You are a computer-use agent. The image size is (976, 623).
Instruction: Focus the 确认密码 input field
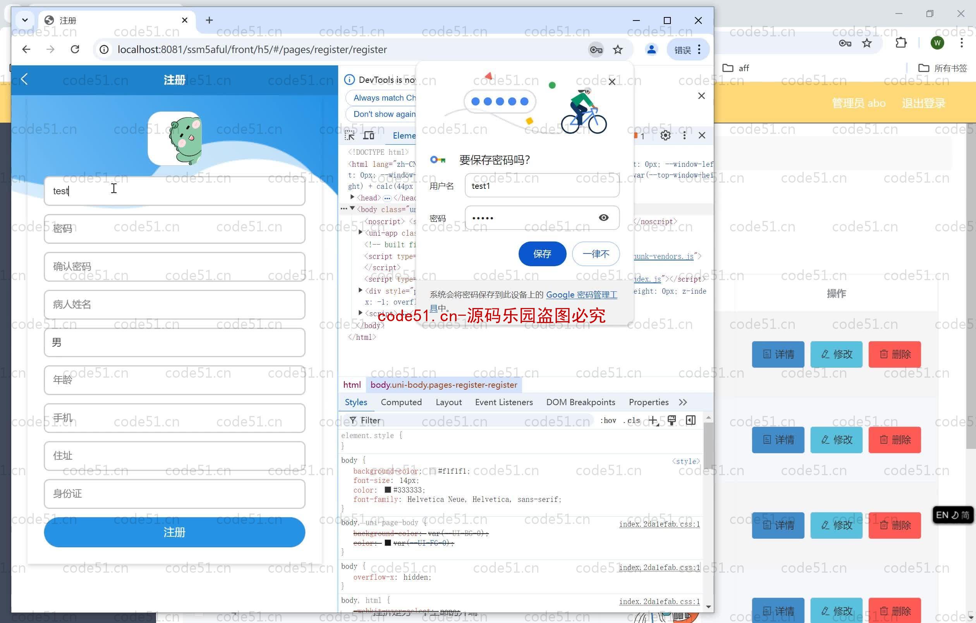pyautogui.click(x=174, y=267)
